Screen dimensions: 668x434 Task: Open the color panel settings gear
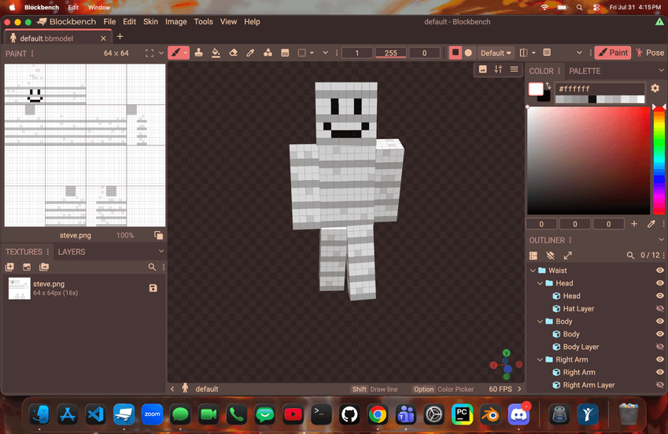pos(655,88)
